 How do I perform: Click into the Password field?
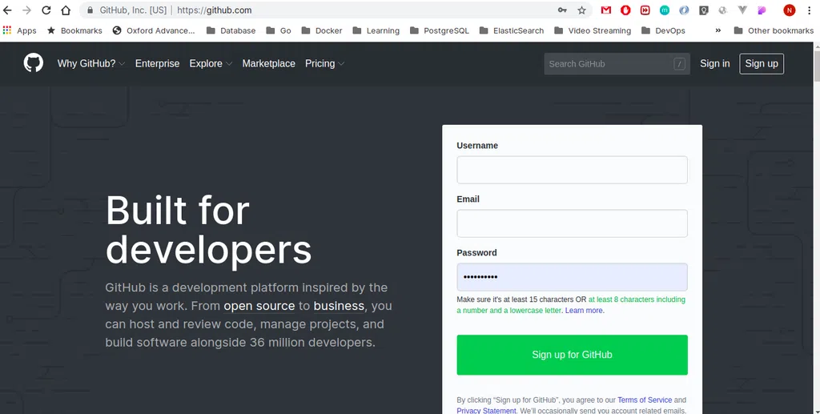[x=572, y=277]
